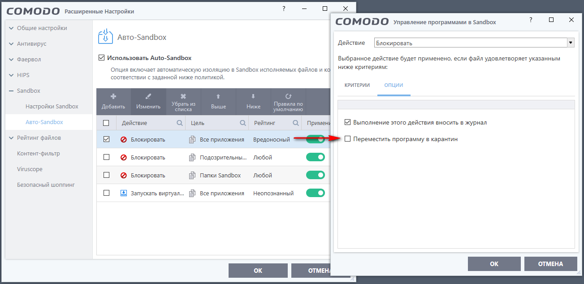Click file icon next to Подозрительны target
Viewport: 584px width, 284px height.
click(x=192, y=158)
